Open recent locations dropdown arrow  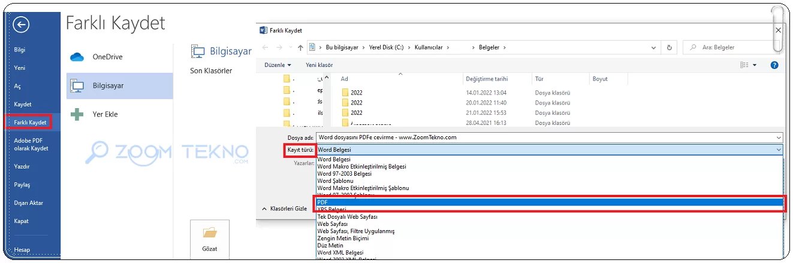(x=290, y=47)
